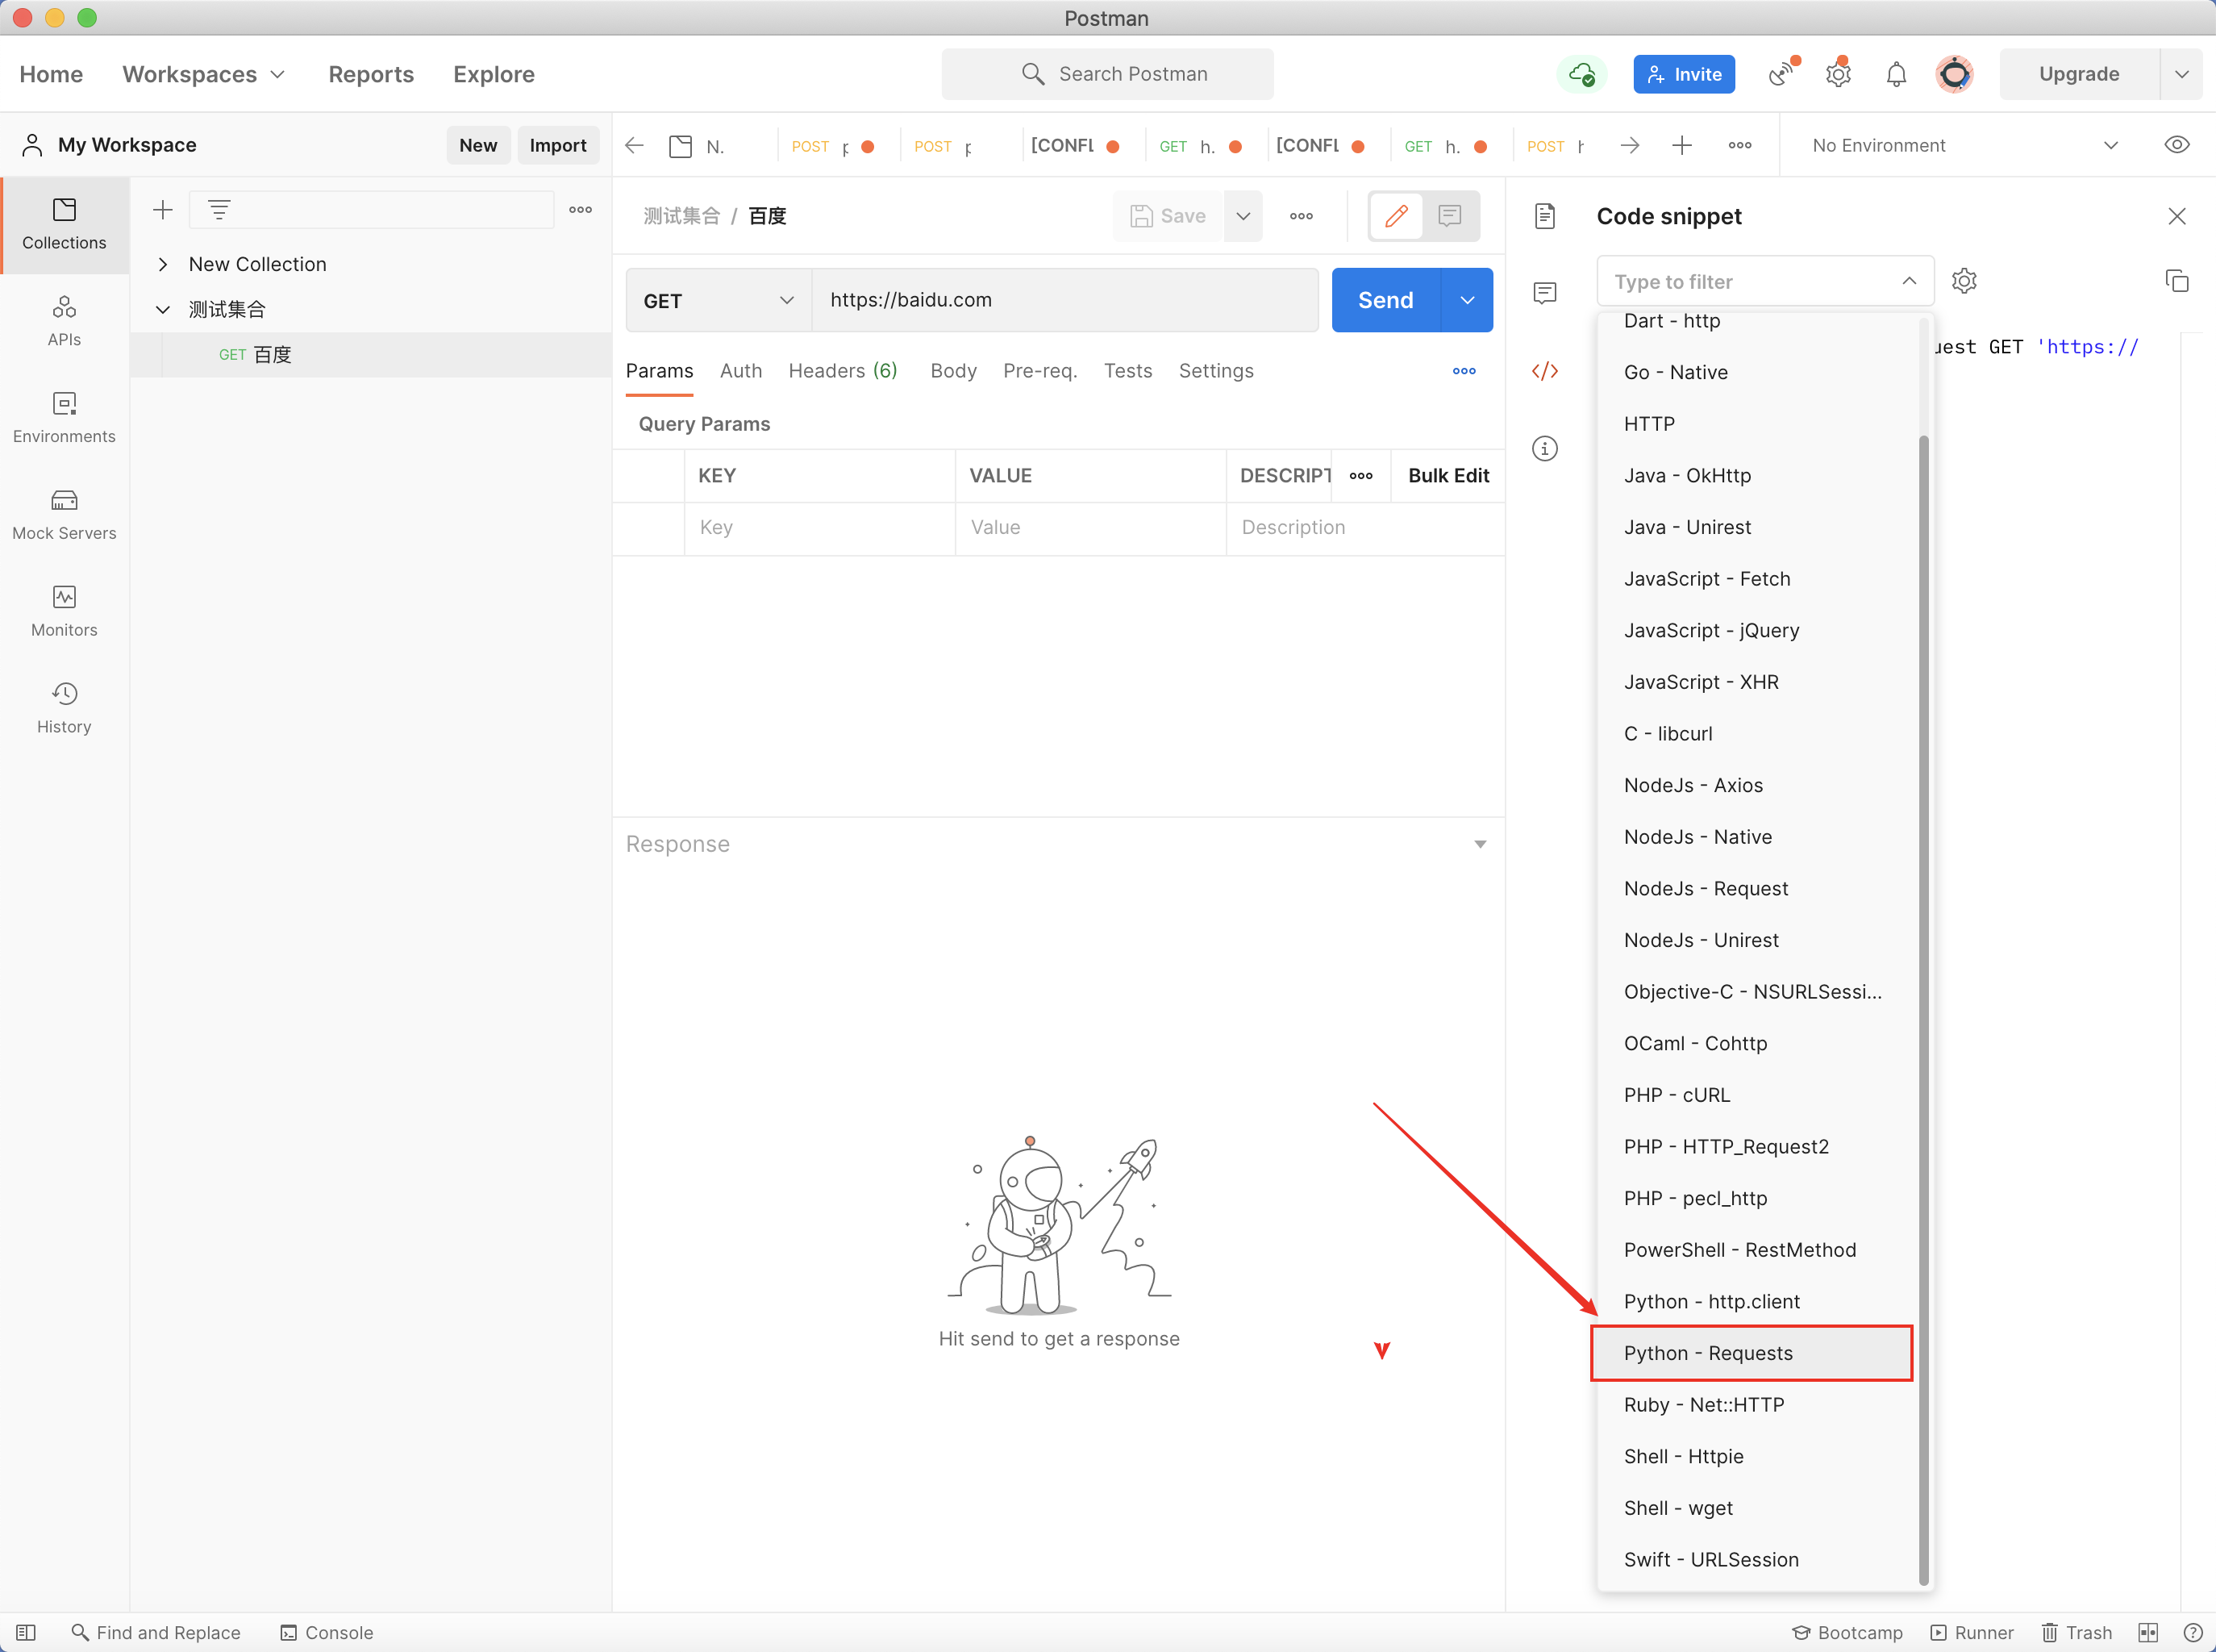Viewport: 2216px width, 1652px height.
Task: Toggle environment quick look eye icon
Action: pos(2176,145)
